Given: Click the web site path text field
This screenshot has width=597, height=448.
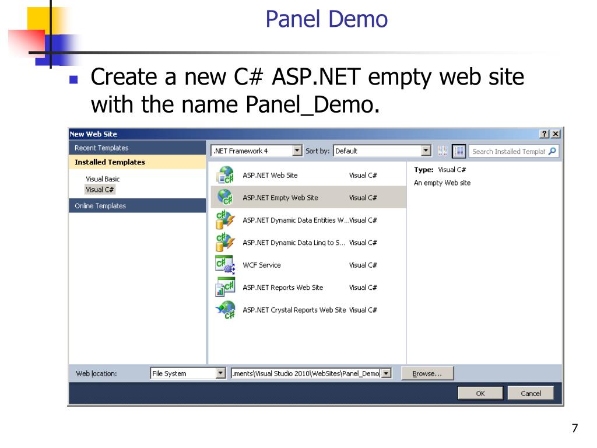Looking at the screenshot, I should [306, 373].
